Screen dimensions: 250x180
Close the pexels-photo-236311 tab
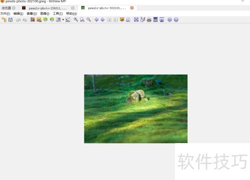(x=73, y=8)
